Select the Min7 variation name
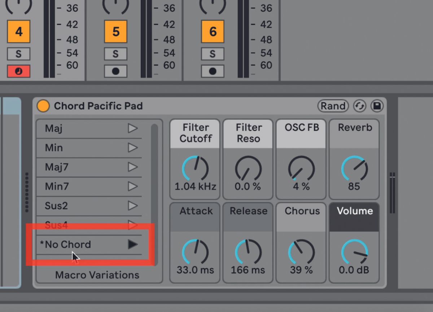 click(57, 187)
